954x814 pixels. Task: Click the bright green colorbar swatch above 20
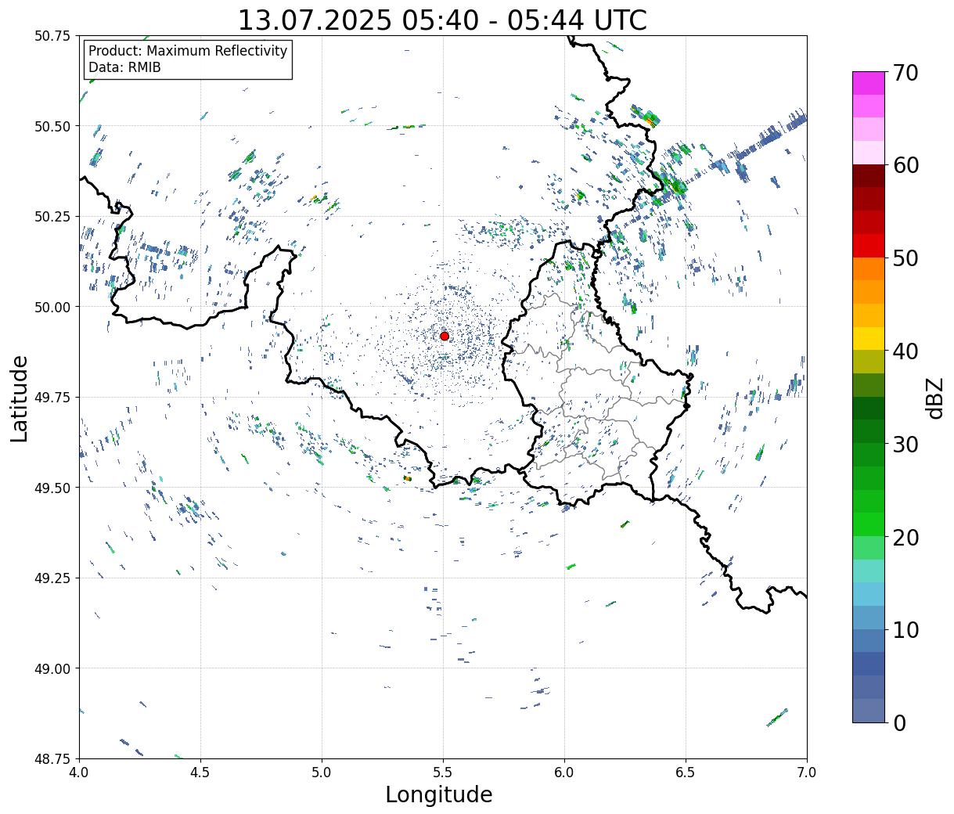click(x=869, y=524)
